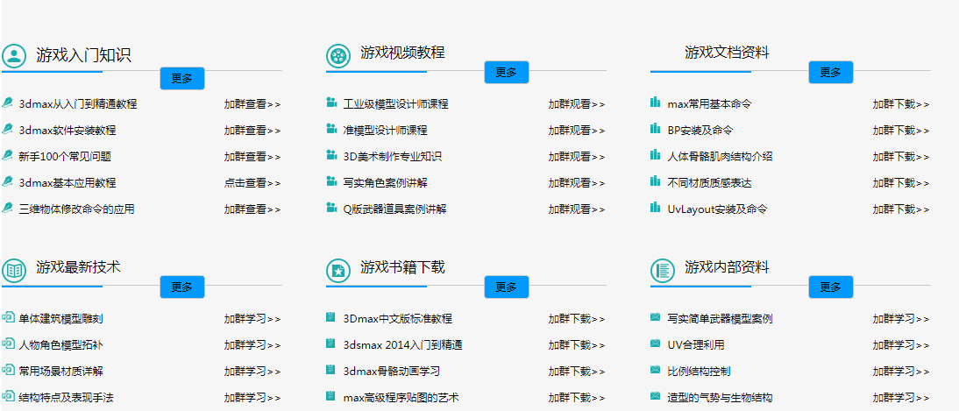Click 更多 button under 游戏视频教程
This screenshot has height=411, width=959.
coord(507,72)
